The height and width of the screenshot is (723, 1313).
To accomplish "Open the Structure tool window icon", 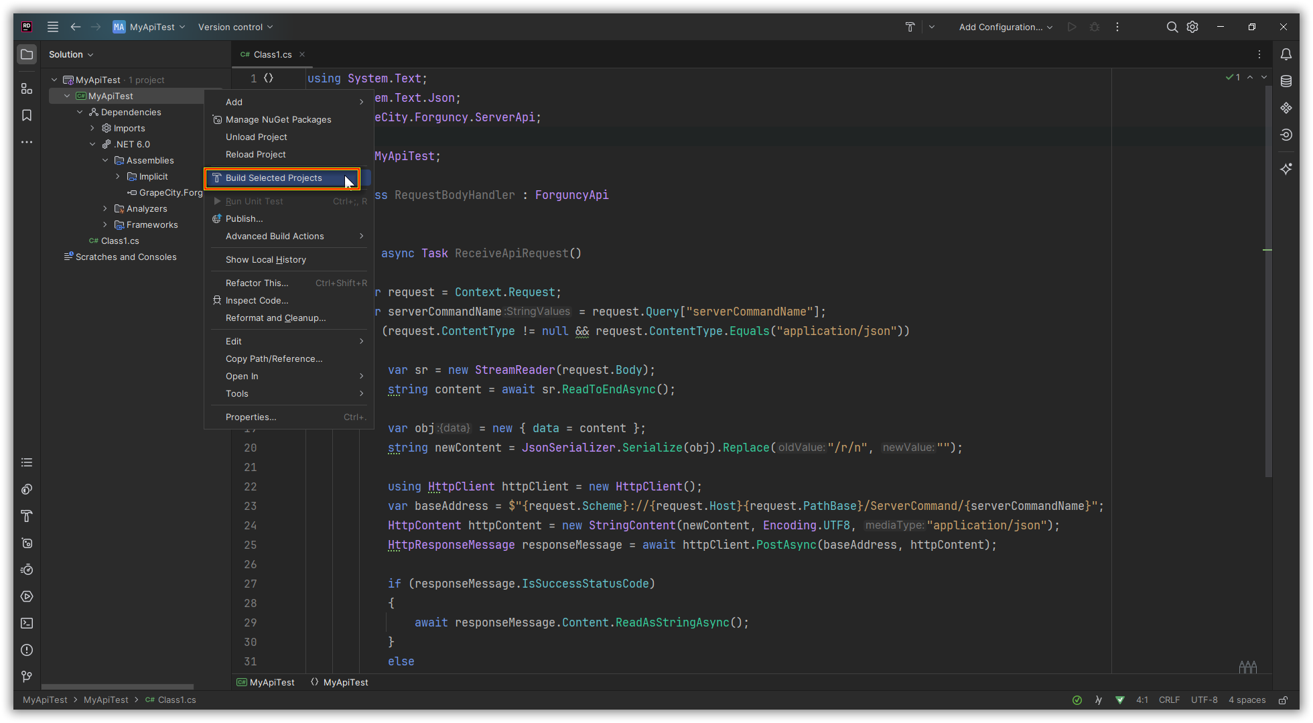I will (x=27, y=88).
